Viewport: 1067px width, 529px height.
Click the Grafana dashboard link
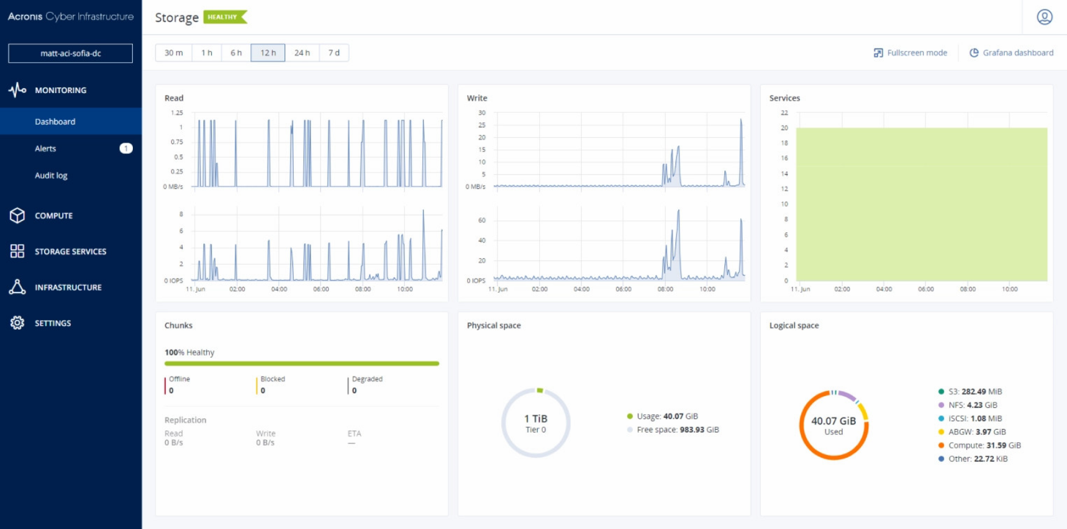click(x=1017, y=53)
